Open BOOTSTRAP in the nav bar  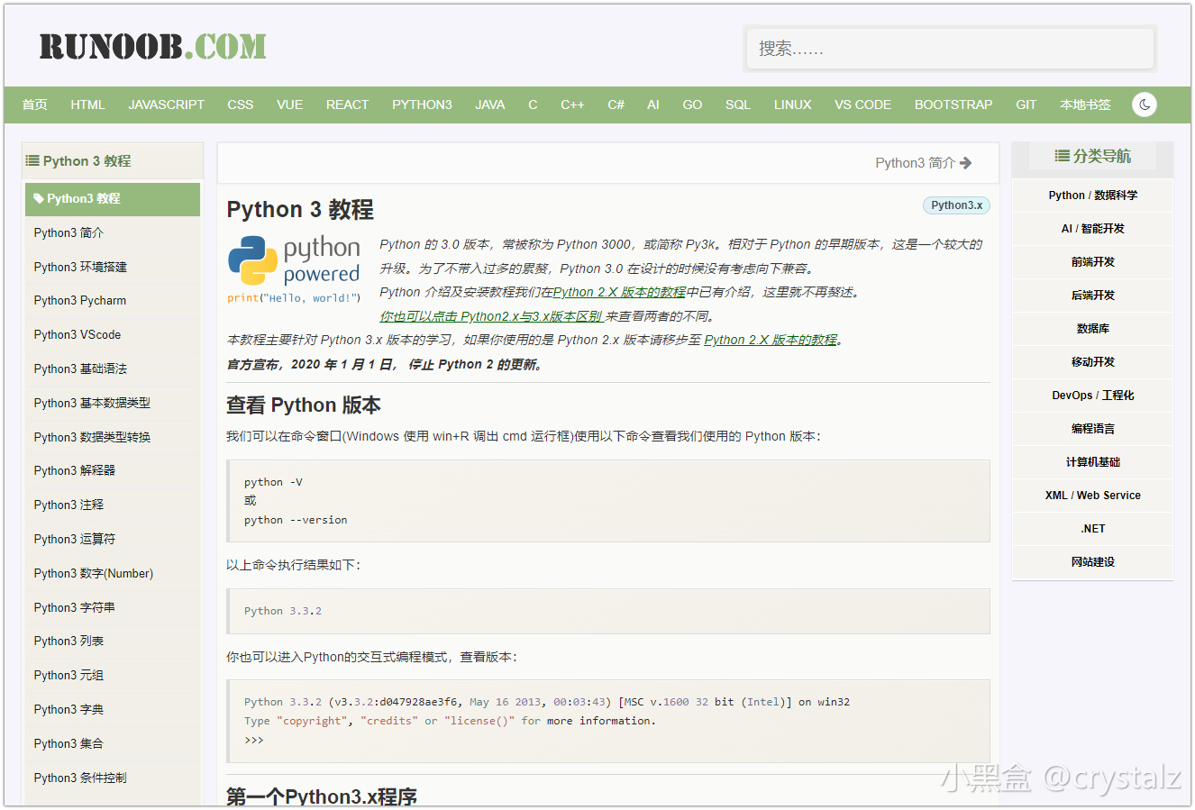tap(953, 105)
